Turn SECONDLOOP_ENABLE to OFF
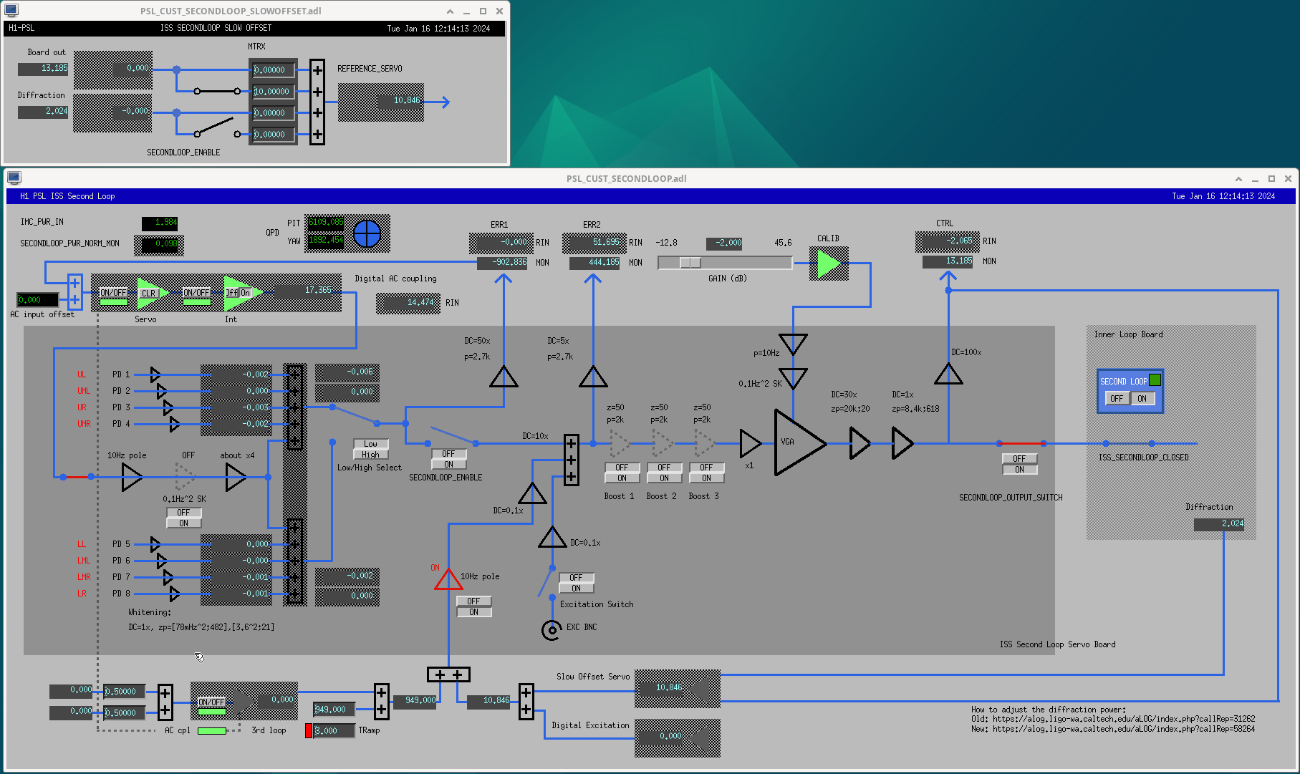 (x=448, y=454)
